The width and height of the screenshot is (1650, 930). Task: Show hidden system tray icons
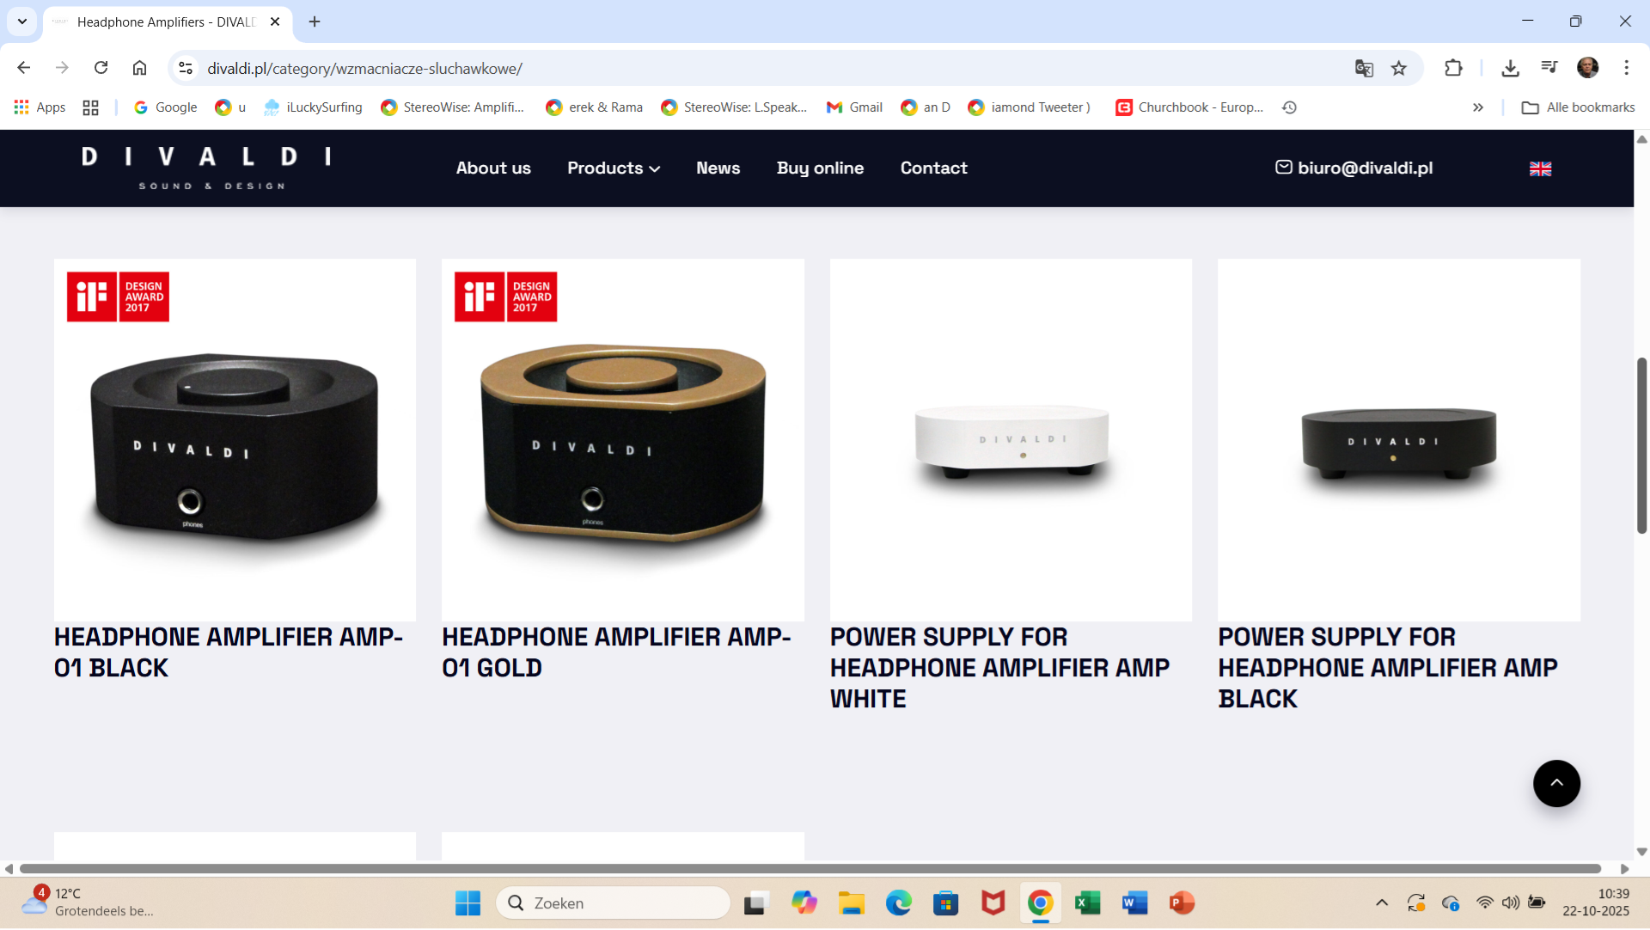click(1382, 903)
